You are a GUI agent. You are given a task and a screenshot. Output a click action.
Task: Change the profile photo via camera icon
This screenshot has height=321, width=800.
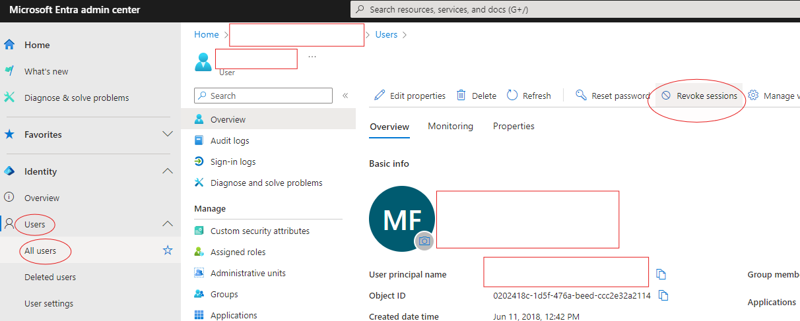424,241
